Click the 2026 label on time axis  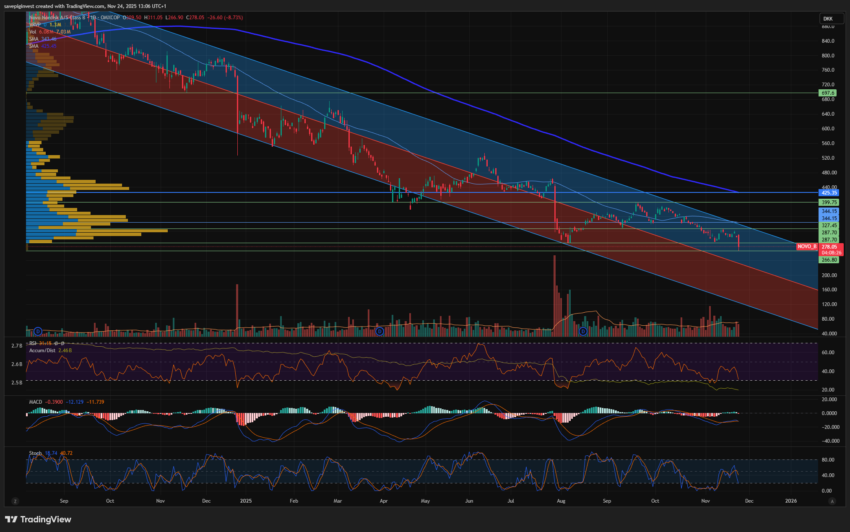click(791, 501)
